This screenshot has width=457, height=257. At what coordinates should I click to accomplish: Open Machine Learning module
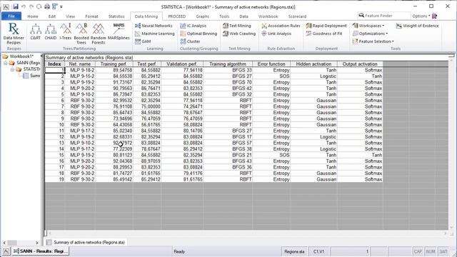point(155,34)
